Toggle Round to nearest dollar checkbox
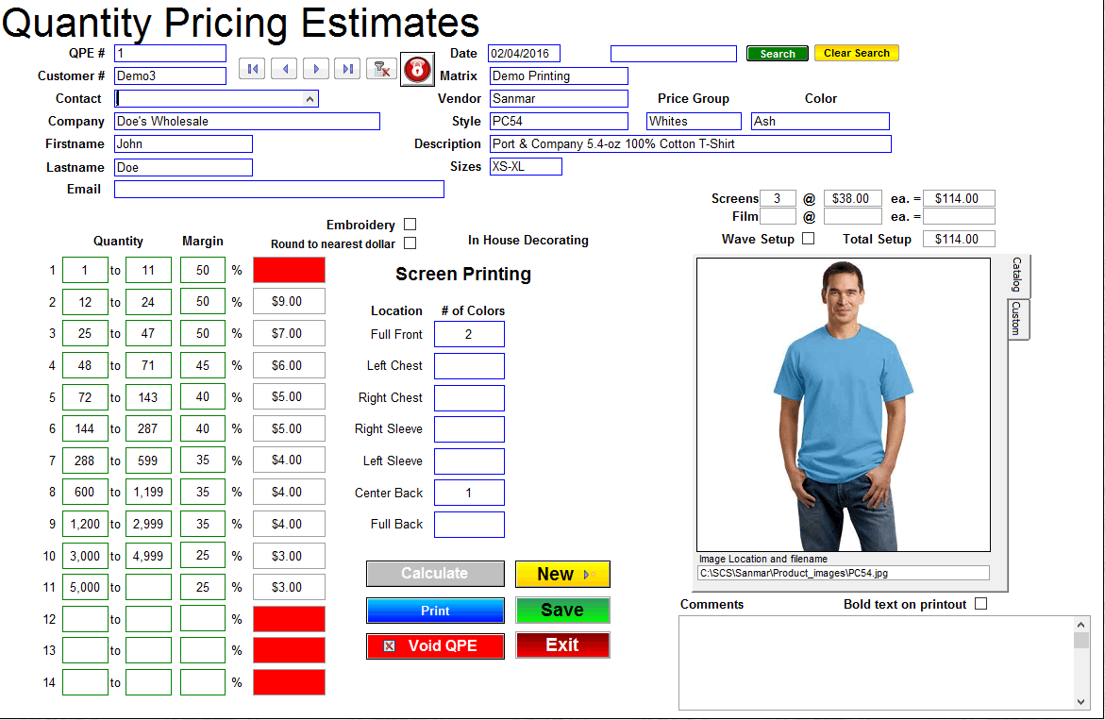Screen dimensions: 1105x720 [x=410, y=243]
